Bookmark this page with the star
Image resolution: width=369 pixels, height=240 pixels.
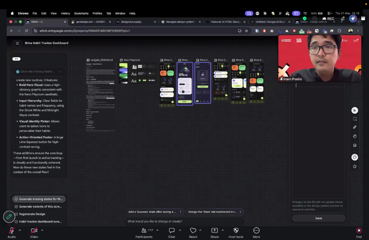[246, 31]
